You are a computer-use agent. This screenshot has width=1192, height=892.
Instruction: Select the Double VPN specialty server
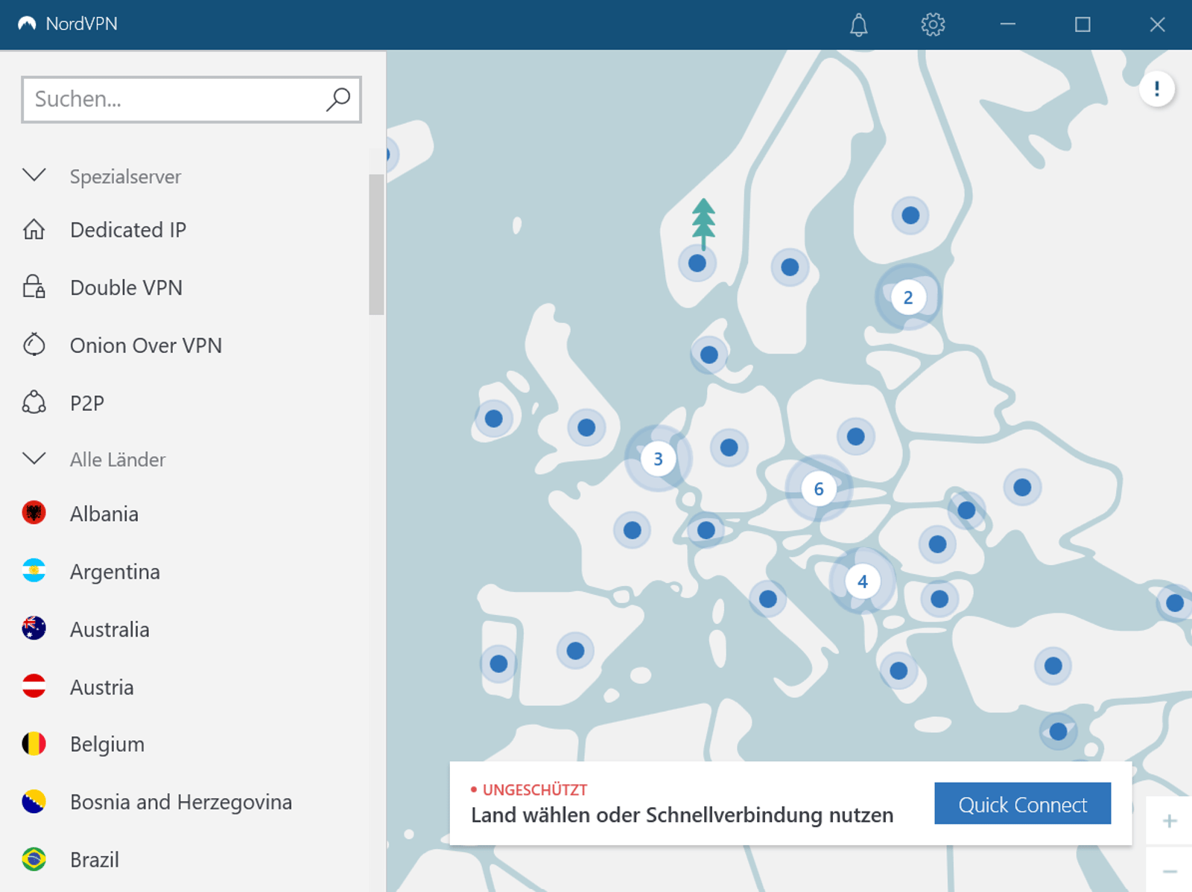pyautogui.click(x=126, y=287)
